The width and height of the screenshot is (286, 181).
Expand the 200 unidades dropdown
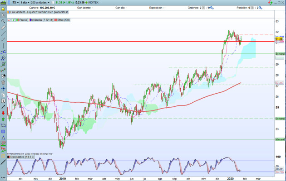click(40, 3)
